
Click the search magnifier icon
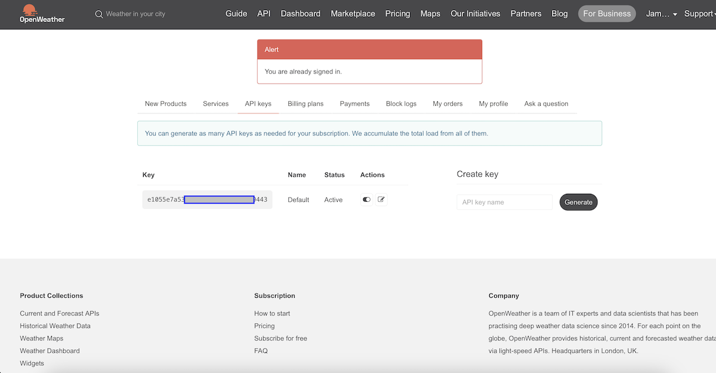[99, 14]
